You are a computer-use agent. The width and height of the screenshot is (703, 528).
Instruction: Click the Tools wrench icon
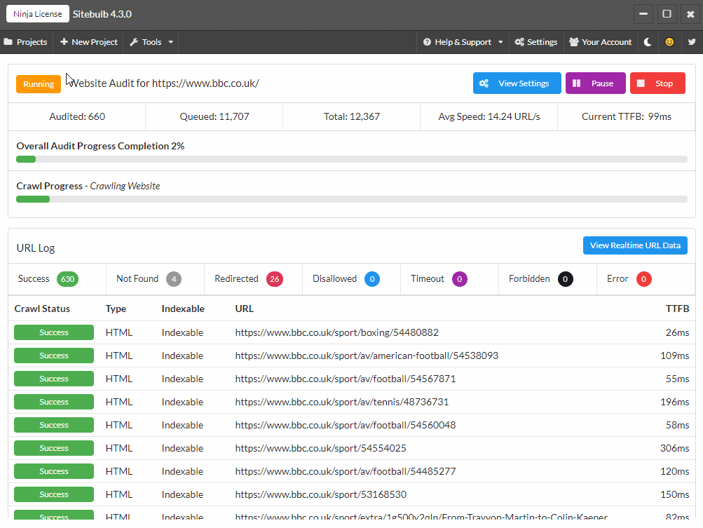pyautogui.click(x=134, y=42)
